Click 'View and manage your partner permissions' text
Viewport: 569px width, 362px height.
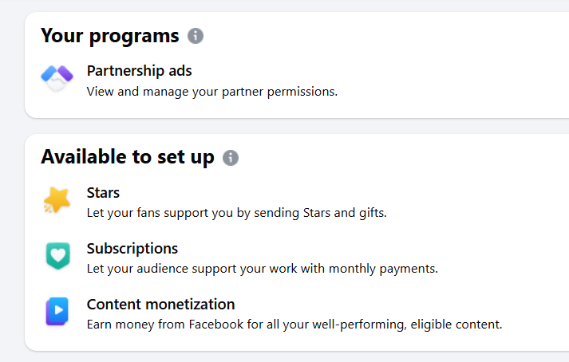tap(211, 91)
